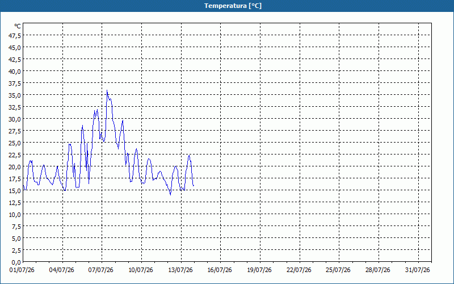Click the Temperatura [°C] title bar
Image resolution: width=454 pixels, height=284 pixels.
pyautogui.click(x=227, y=6)
